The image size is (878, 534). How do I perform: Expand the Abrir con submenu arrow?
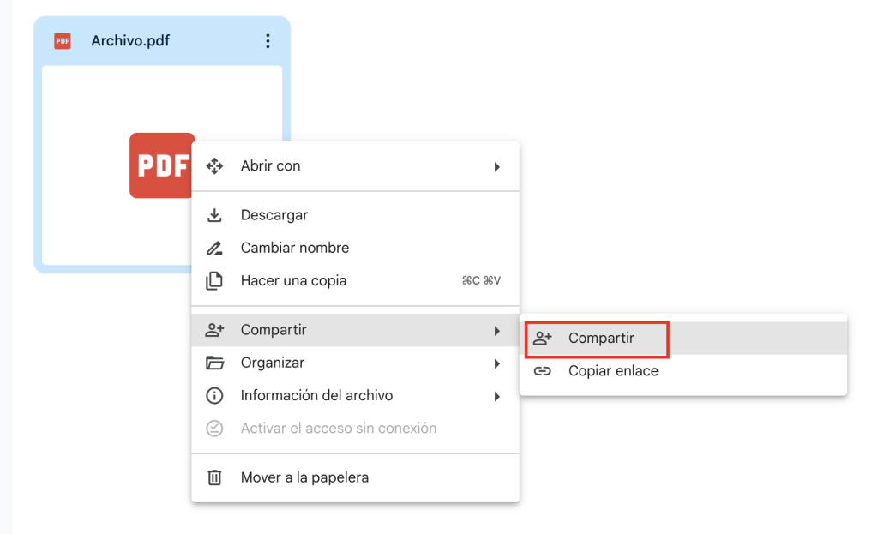coord(496,167)
